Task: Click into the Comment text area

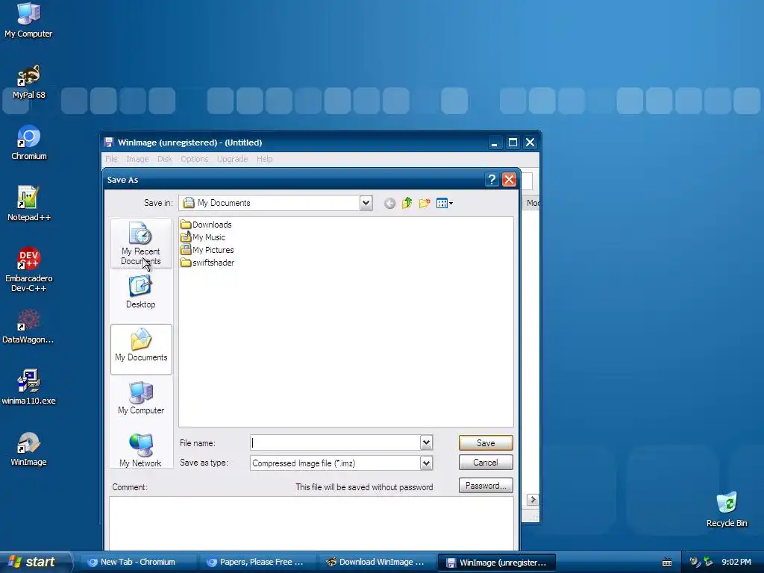Action: (x=311, y=523)
